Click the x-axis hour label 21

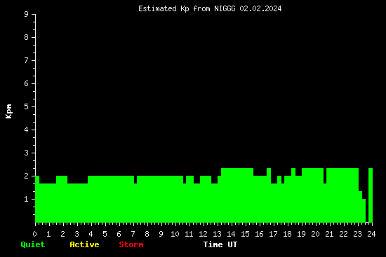click(x=329, y=234)
